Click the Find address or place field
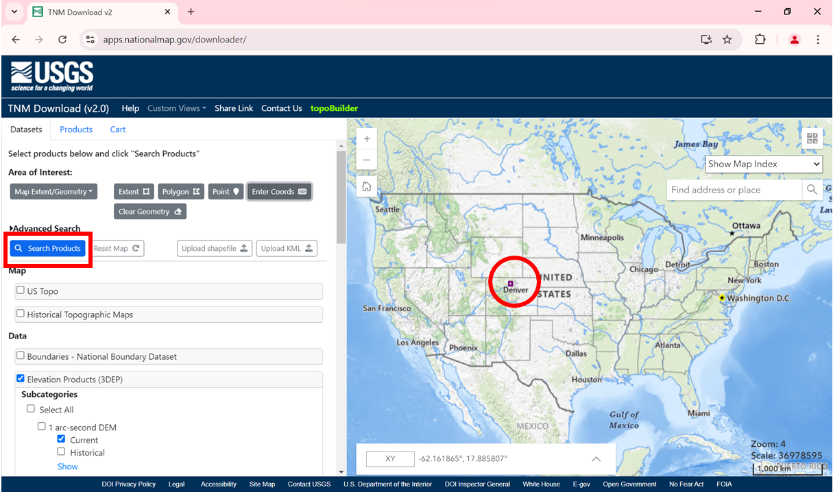The image size is (833, 492). point(734,190)
